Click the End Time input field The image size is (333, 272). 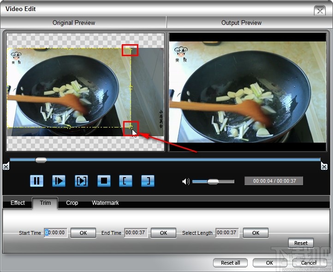(x=136, y=233)
